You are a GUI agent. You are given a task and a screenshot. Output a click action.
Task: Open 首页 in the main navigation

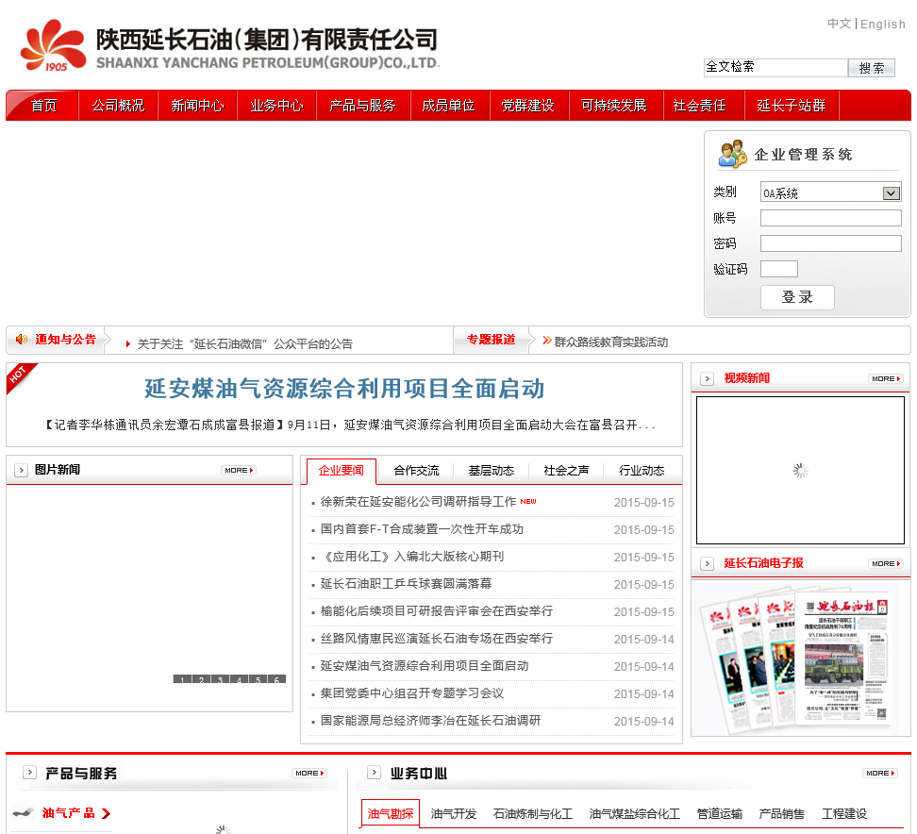click(43, 106)
